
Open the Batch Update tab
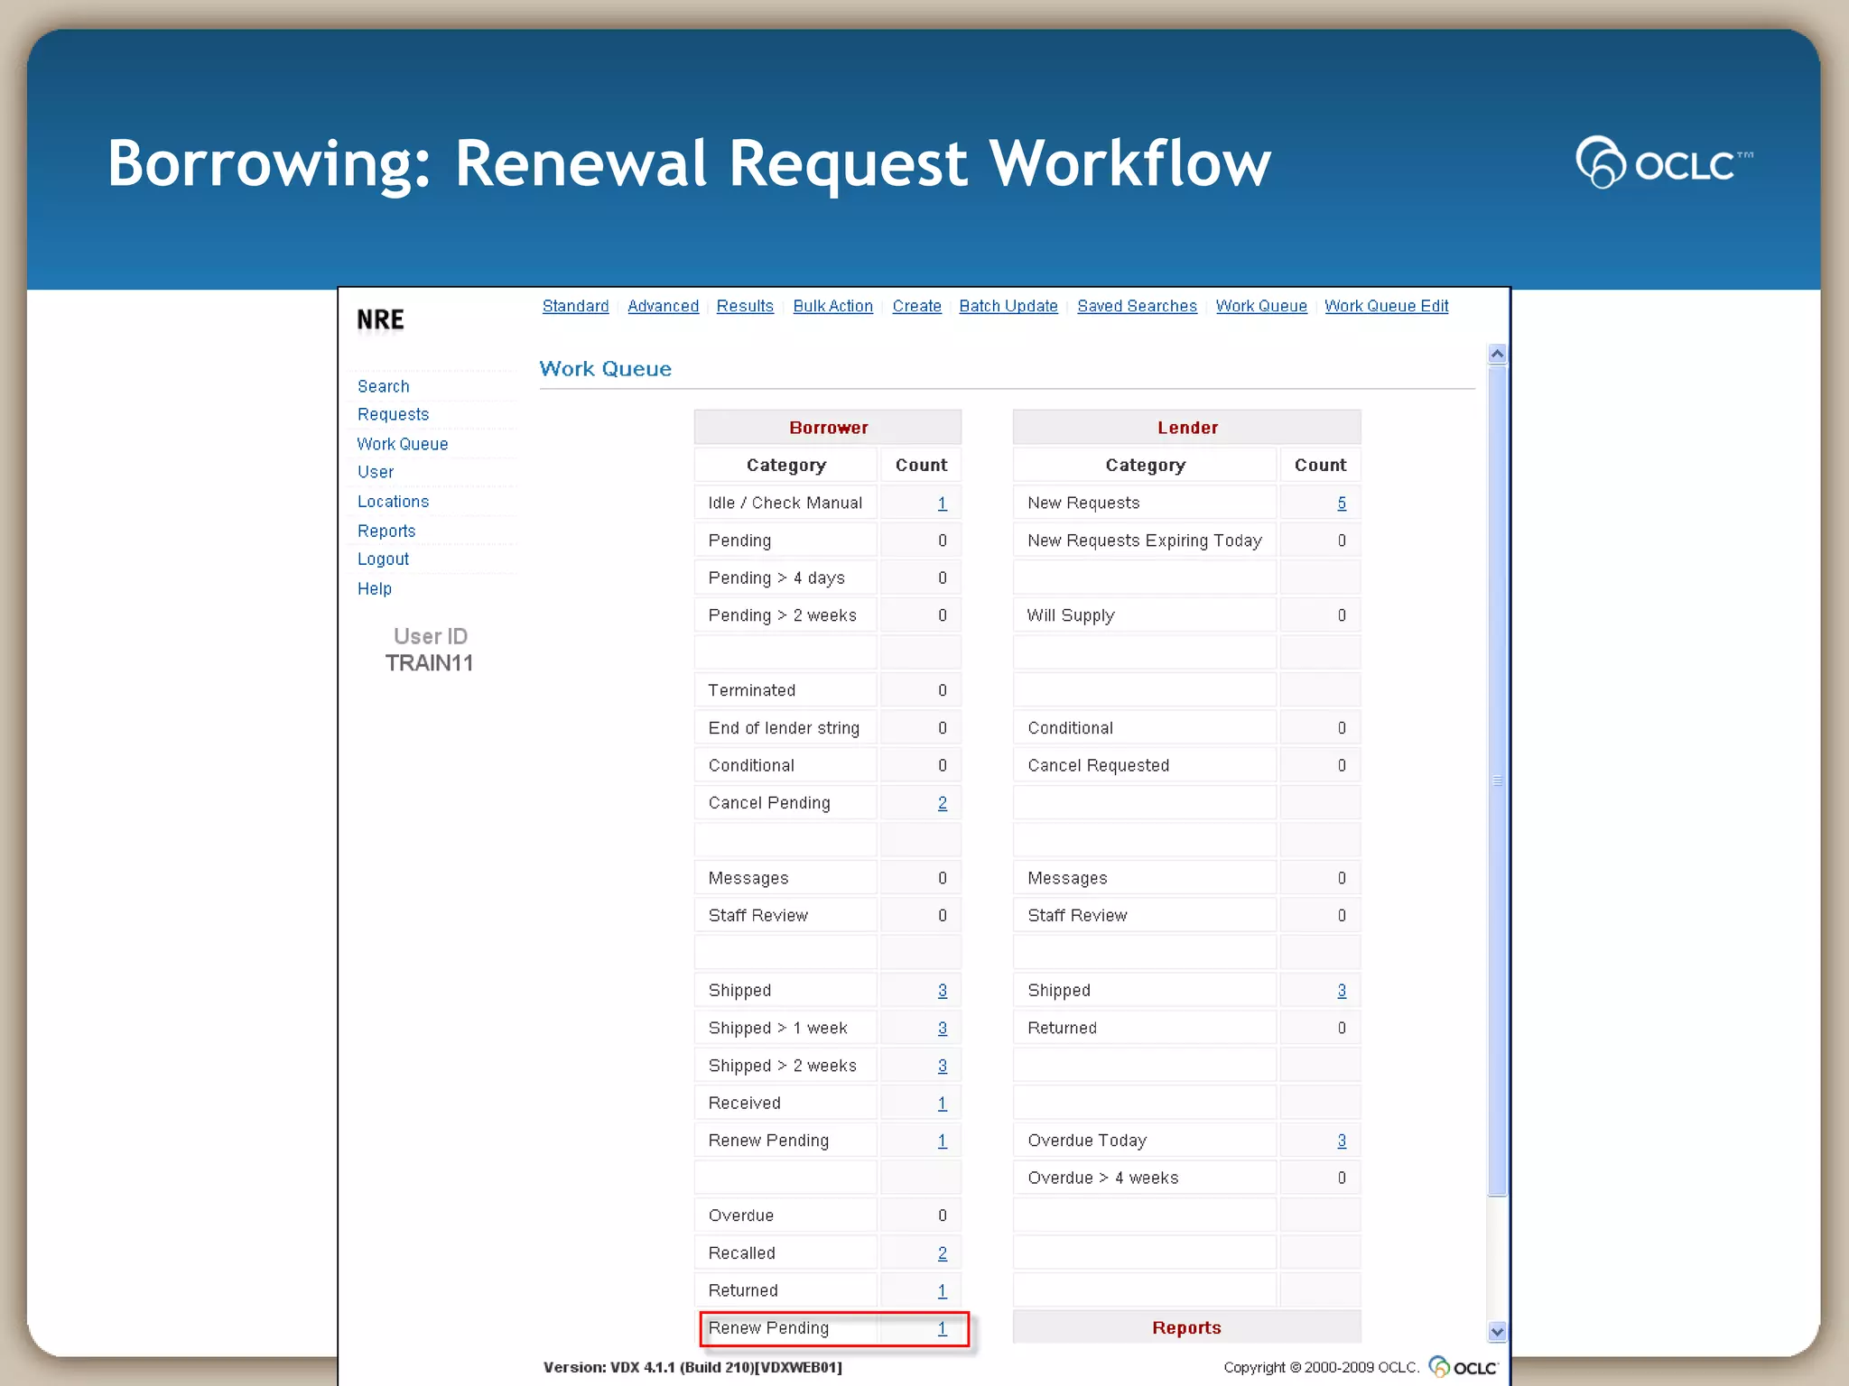(x=1008, y=306)
